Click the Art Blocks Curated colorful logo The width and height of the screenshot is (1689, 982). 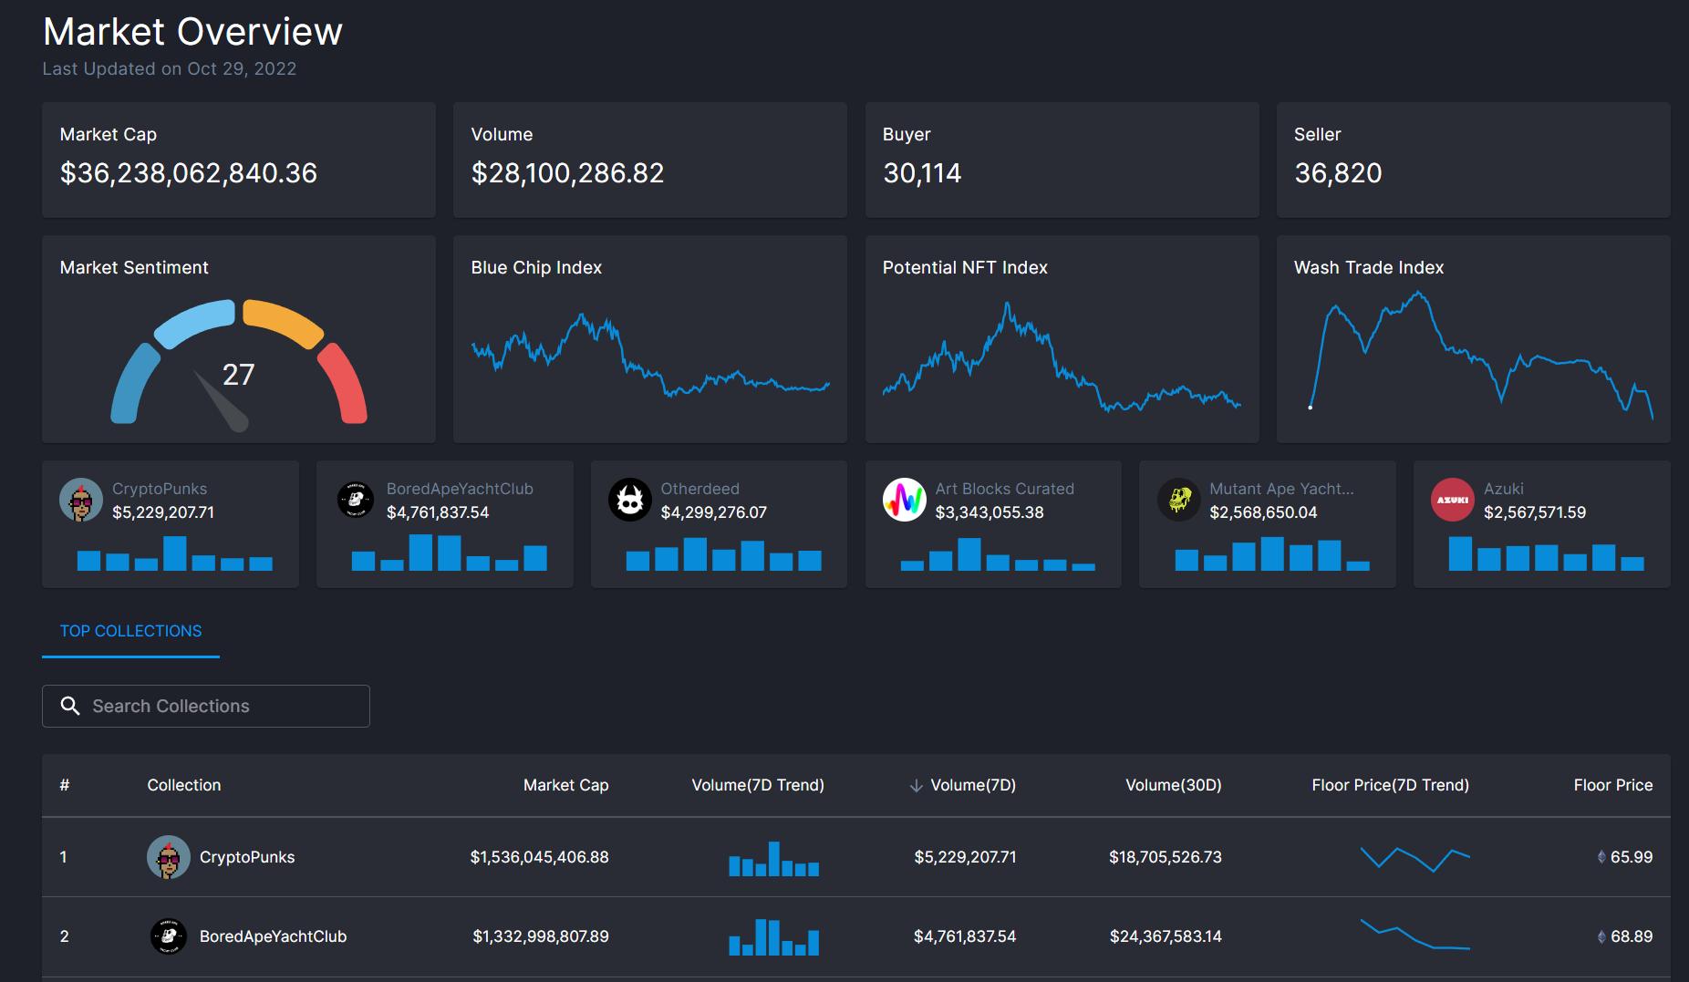point(904,500)
